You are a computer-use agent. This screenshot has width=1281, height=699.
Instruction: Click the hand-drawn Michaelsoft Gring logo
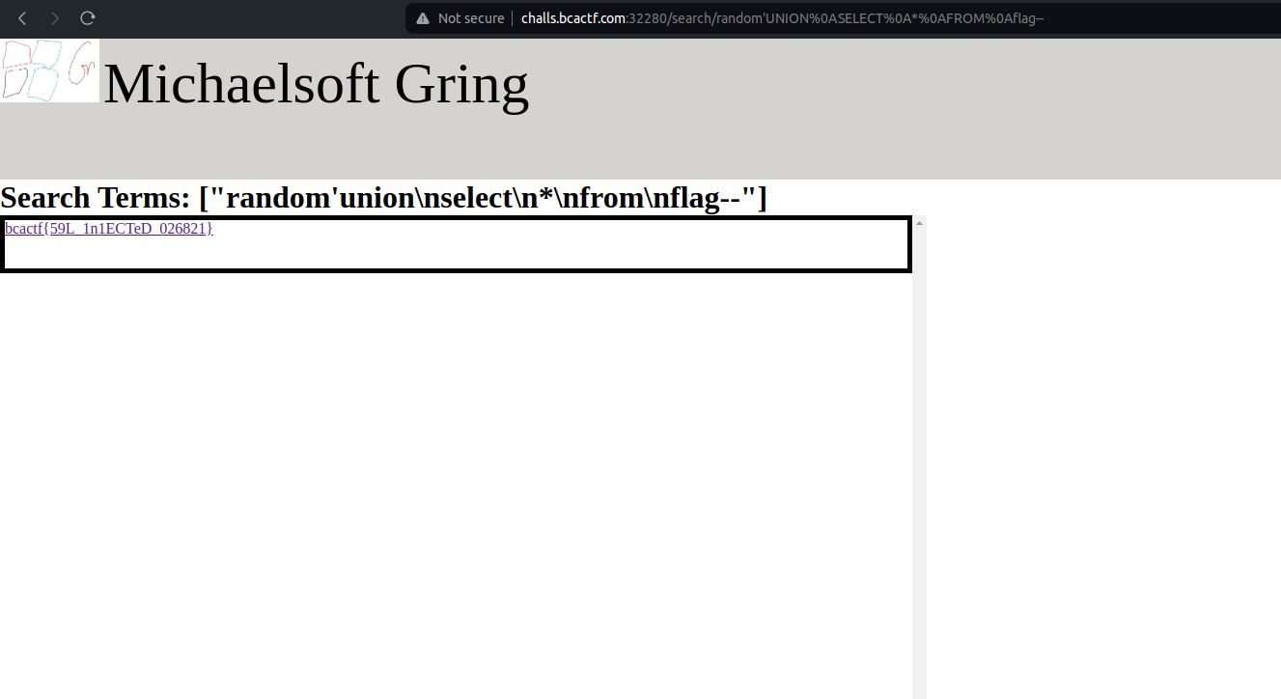(50, 70)
